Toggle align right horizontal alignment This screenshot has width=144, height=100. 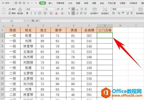point(77,13)
